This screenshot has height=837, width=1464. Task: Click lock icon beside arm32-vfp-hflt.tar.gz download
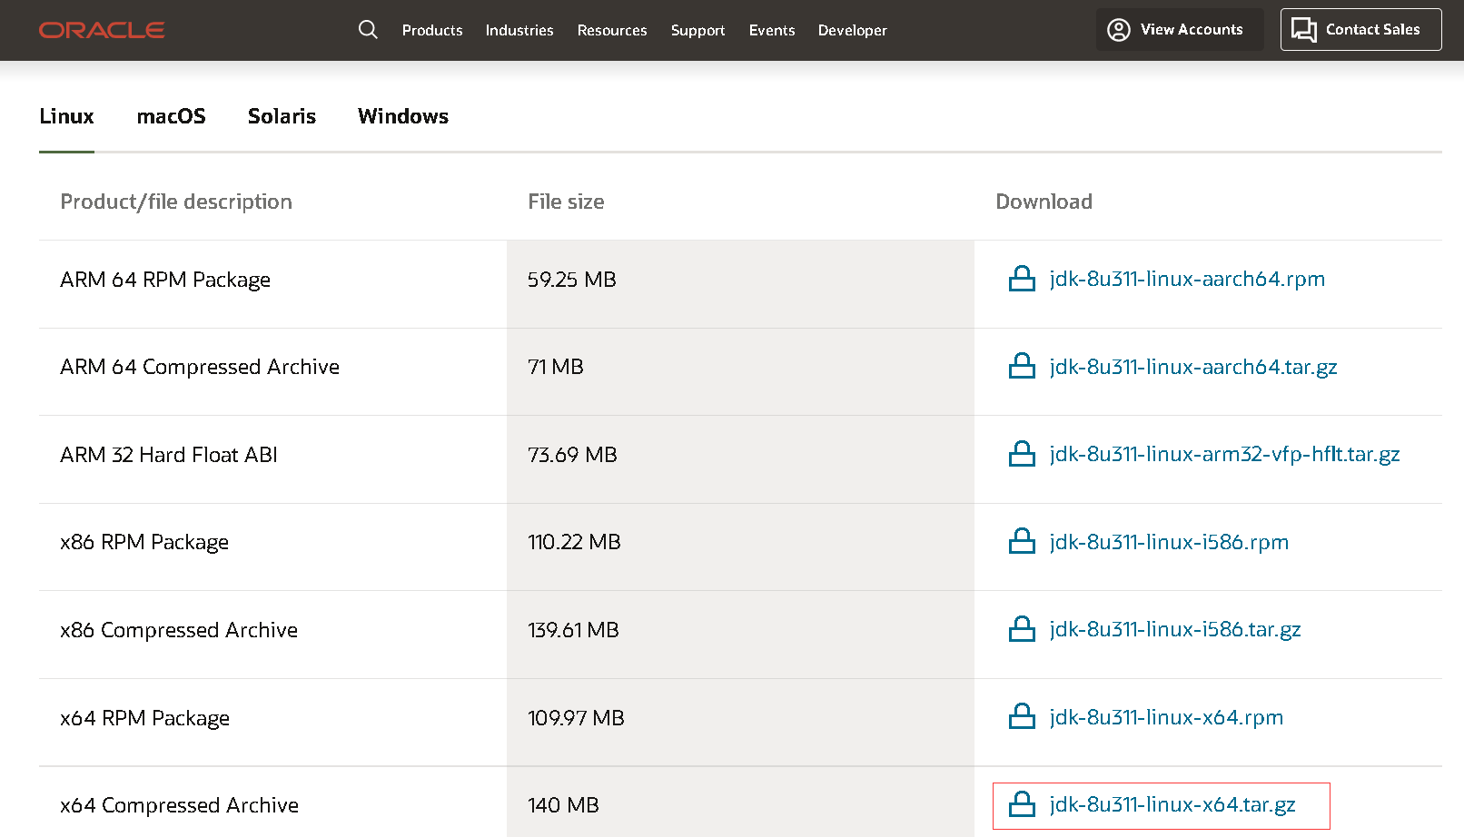coord(1023,454)
